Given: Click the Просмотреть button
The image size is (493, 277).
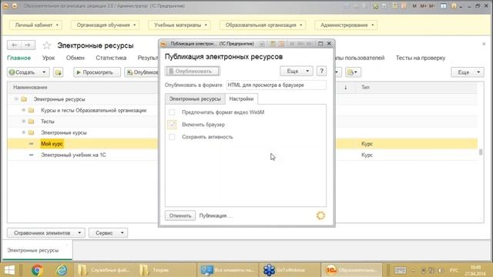Looking at the screenshot, I should tap(97, 72).
